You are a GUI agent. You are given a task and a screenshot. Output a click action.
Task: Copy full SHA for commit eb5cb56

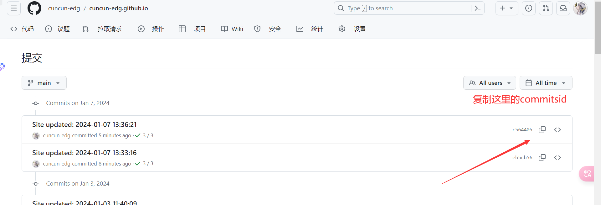542,158
